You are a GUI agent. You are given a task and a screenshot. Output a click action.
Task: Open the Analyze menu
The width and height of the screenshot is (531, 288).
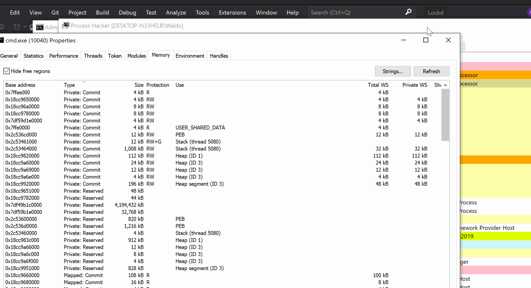click(x=176, y=13)
